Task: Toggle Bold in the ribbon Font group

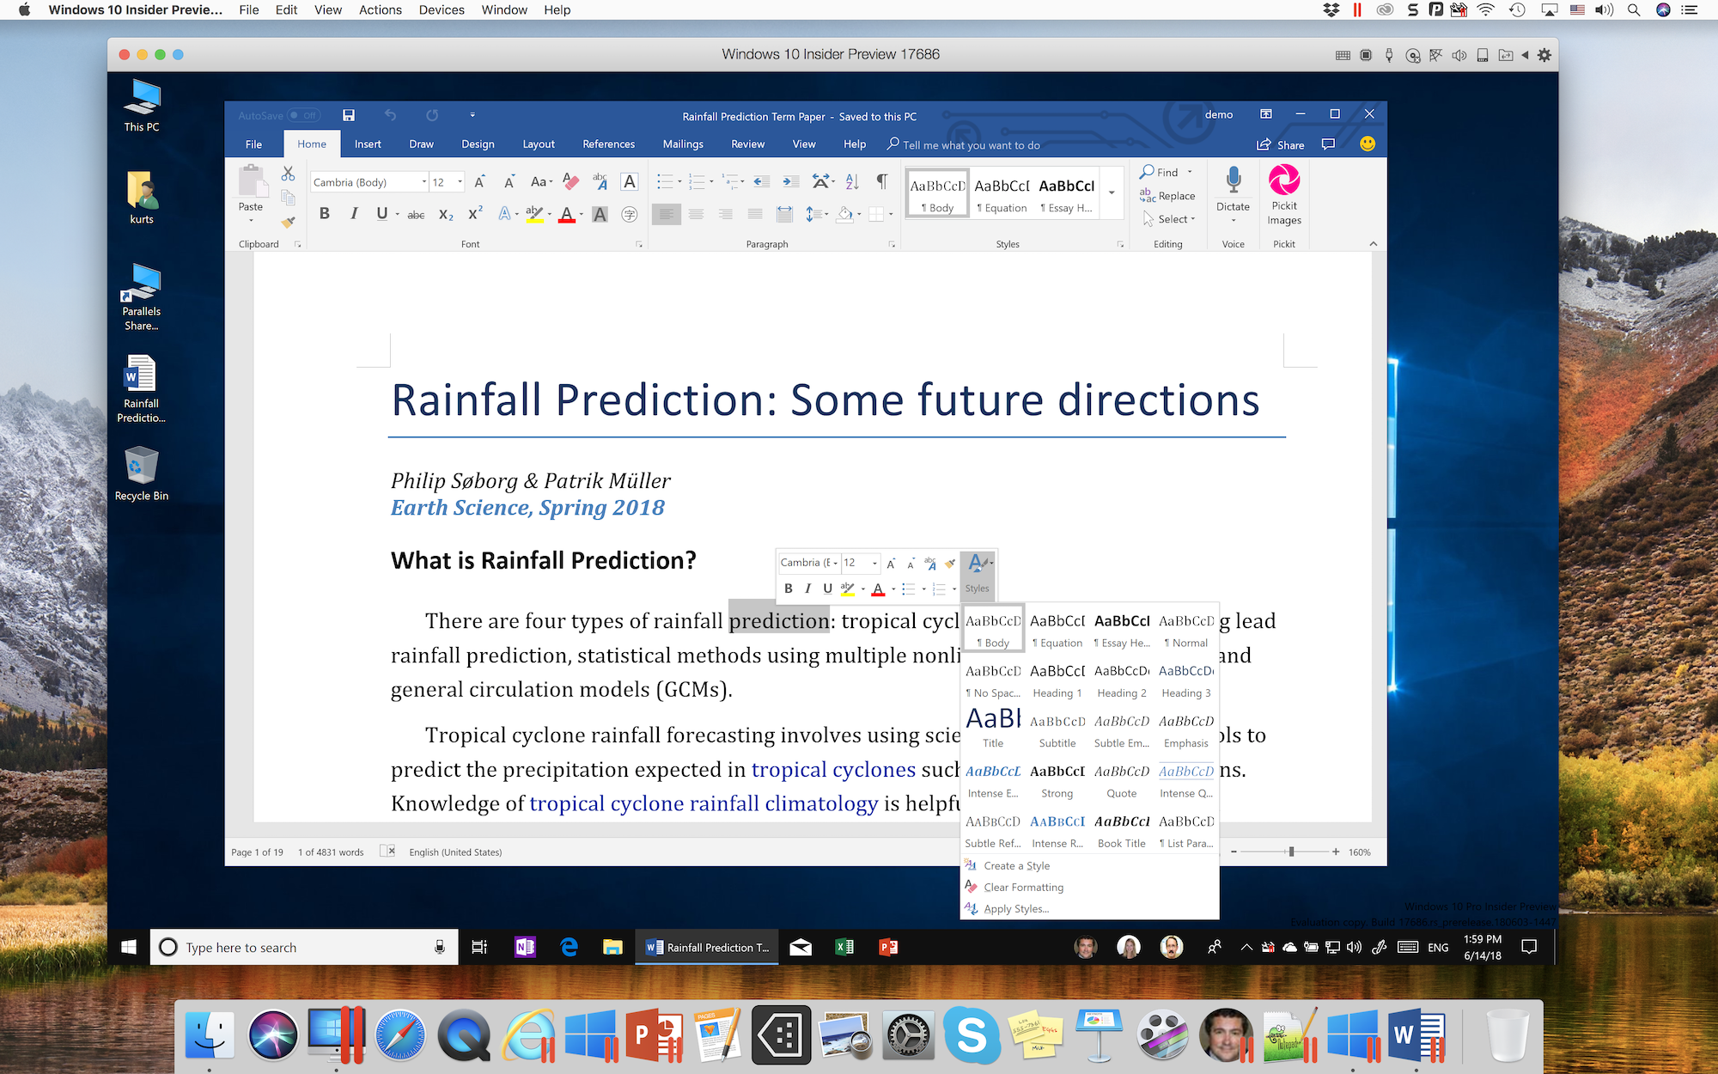Action: [325, 214]
